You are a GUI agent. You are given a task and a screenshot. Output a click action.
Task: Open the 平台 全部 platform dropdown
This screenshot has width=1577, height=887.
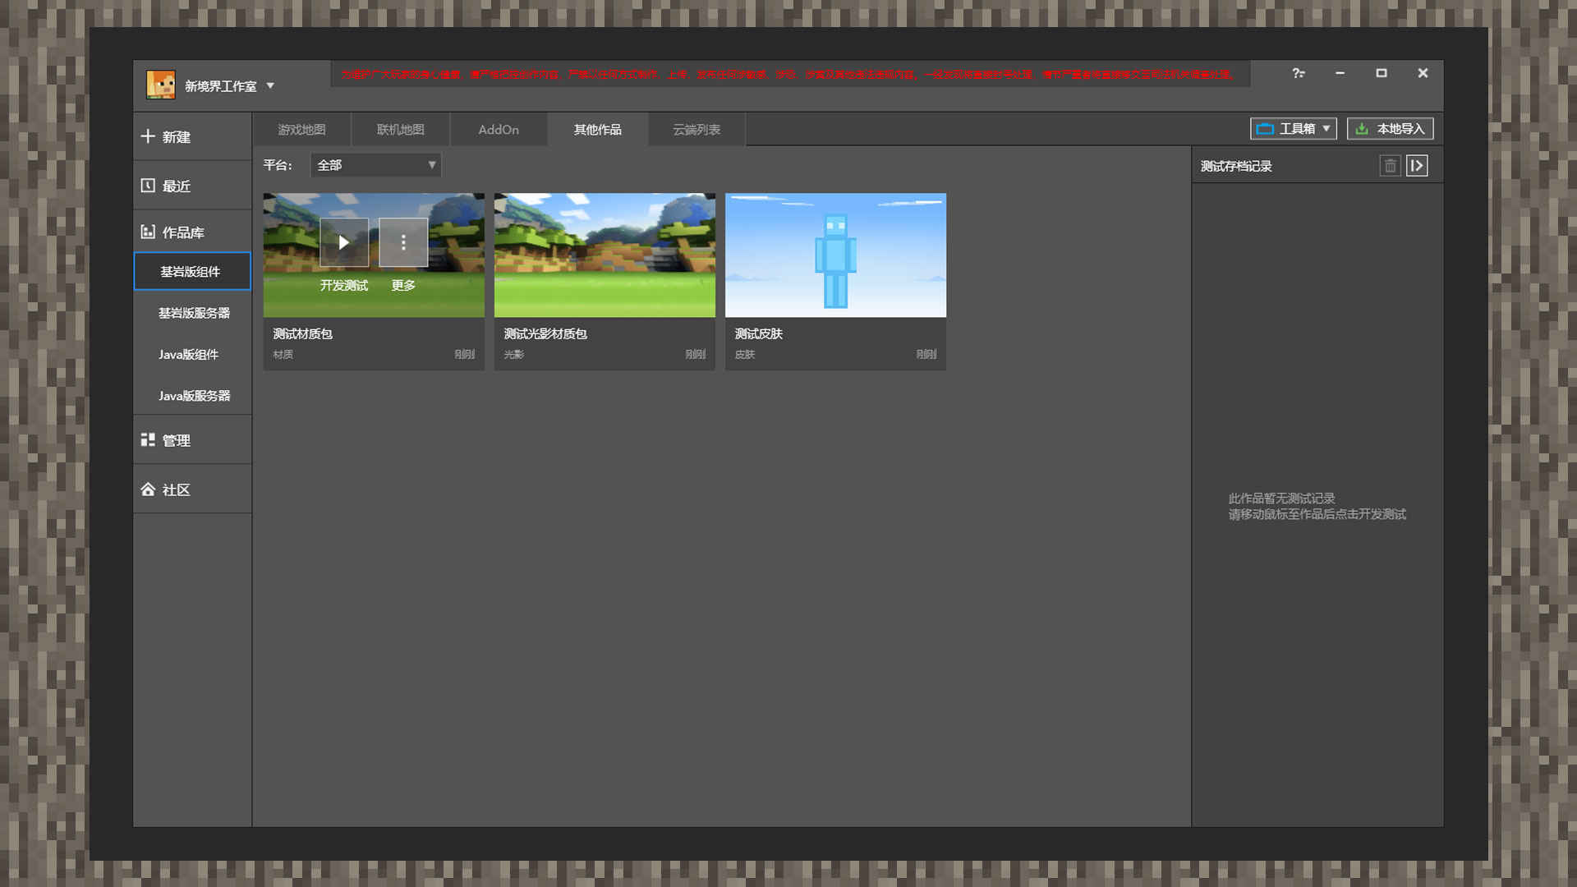point(375,165)
